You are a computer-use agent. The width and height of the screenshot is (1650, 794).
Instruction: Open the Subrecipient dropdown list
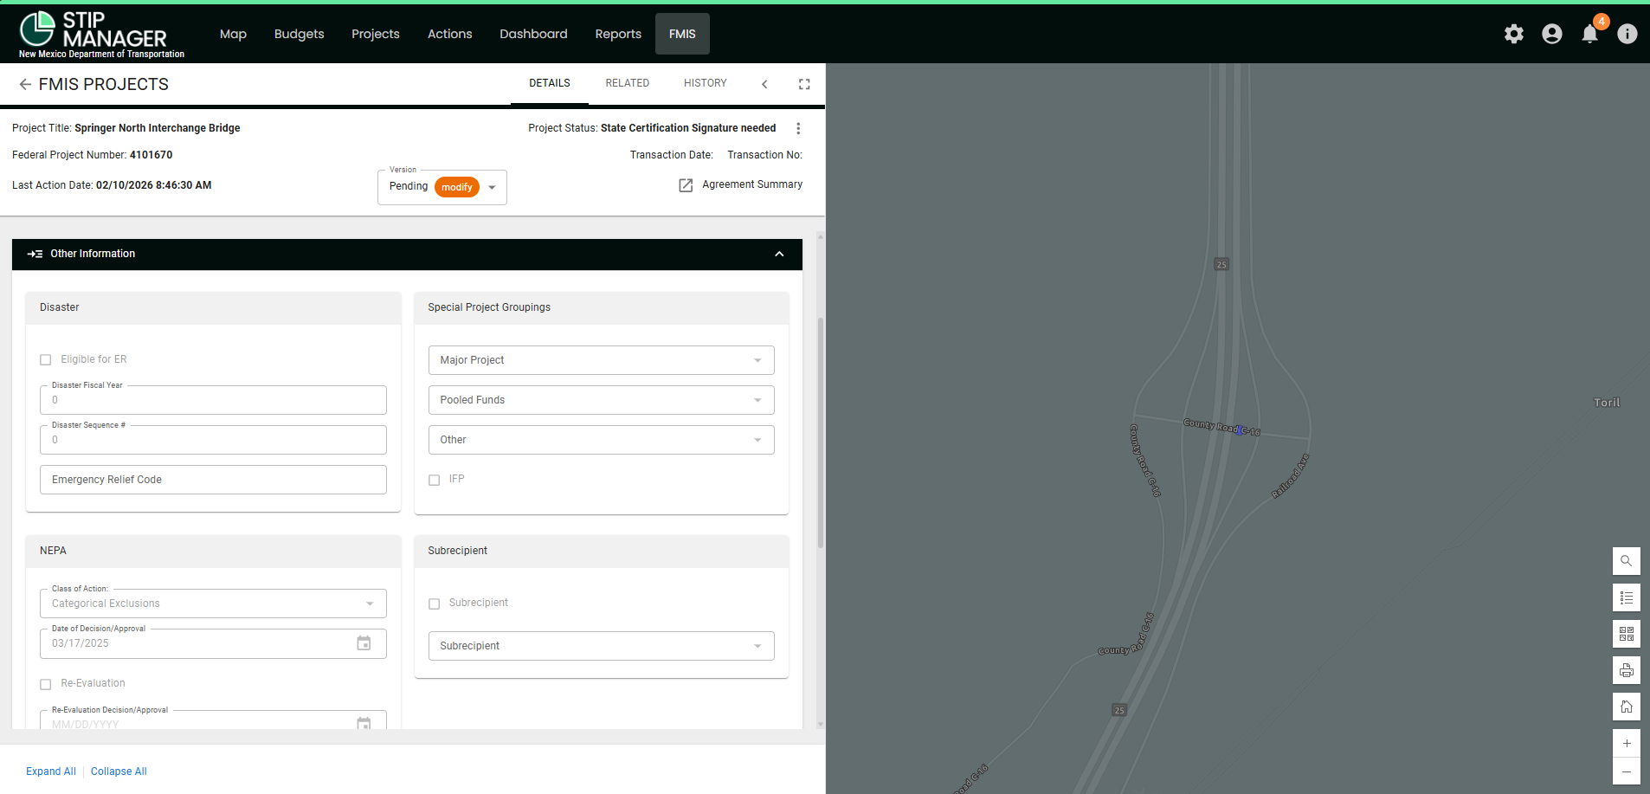(601, 646)
